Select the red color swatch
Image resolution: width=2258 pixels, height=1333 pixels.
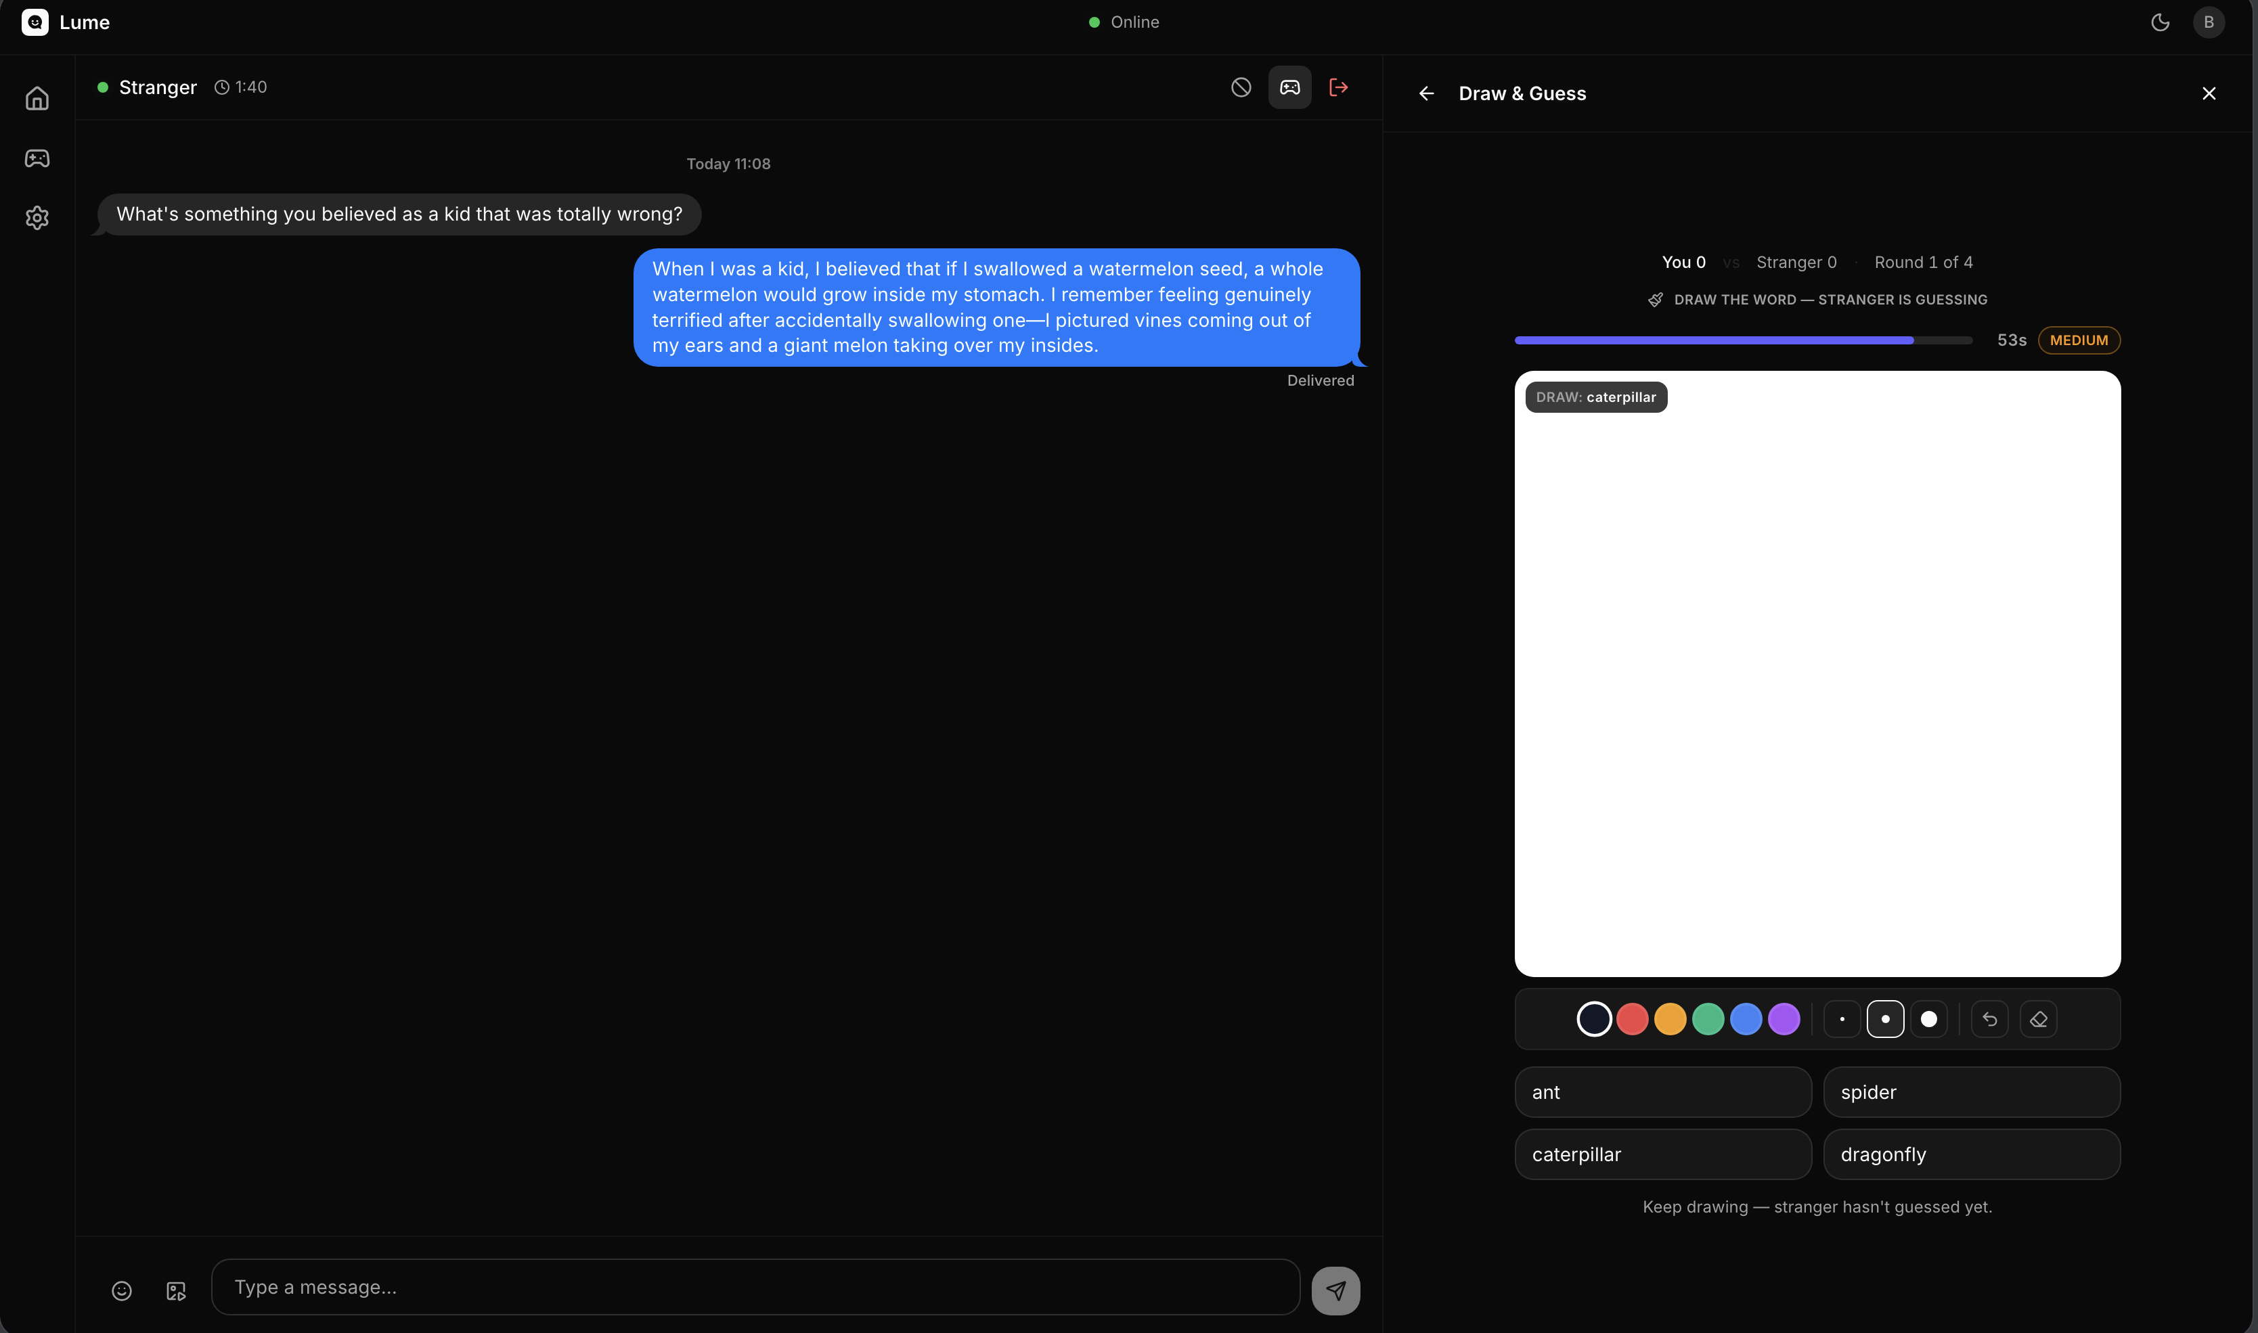tap(1632, 1018)
